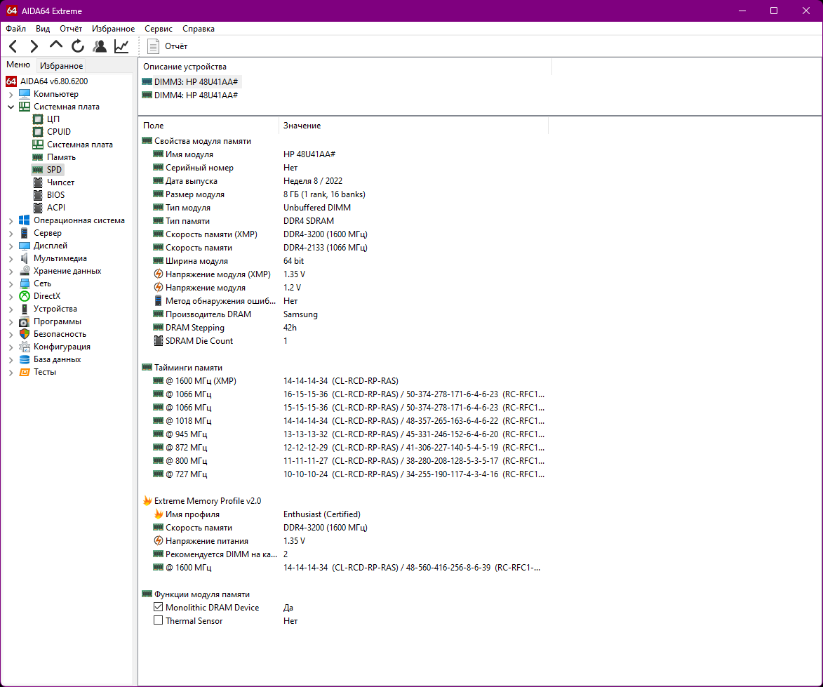The width and height of the screenshot is (823, 687).
Task: Expand the Дисплей tree node
Action: point(11,246)
